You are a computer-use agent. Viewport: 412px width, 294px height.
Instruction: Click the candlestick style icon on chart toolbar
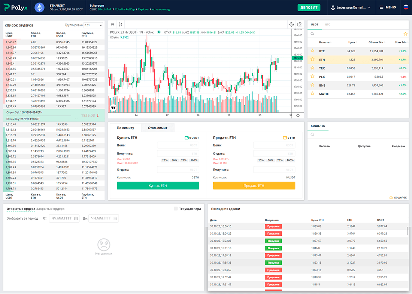point(119,24)
